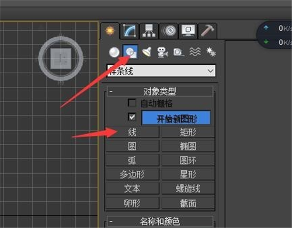Choose the 椭圆 ellipse button
The image size is (292, 228).
coord(188,146)
